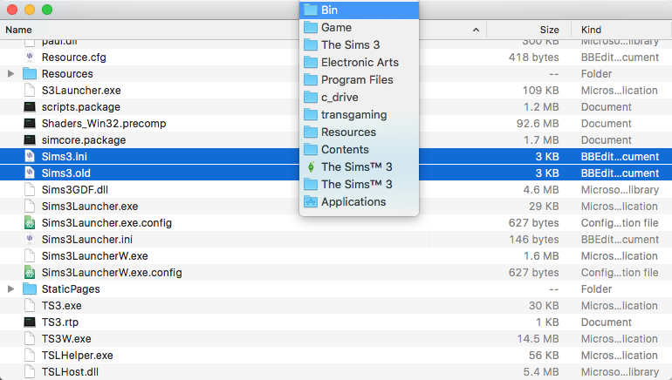Screen dimensions: 672x380
Task: Click TSLHelper.exe file icon
Action: 30,356
